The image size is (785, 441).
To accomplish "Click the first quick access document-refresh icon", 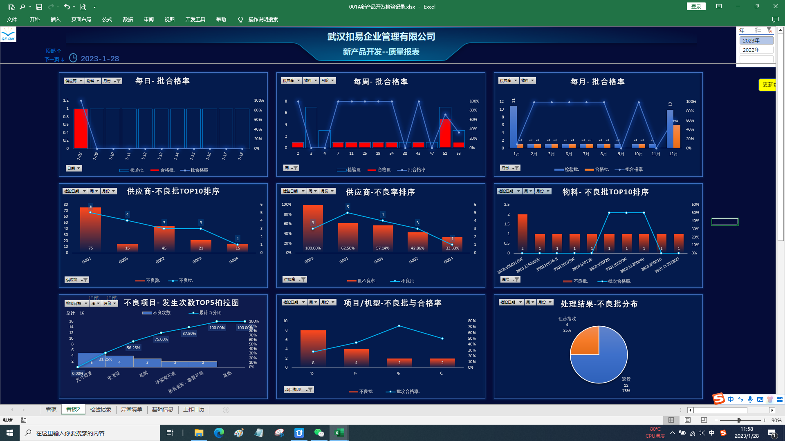I will [x=11, y=7].
